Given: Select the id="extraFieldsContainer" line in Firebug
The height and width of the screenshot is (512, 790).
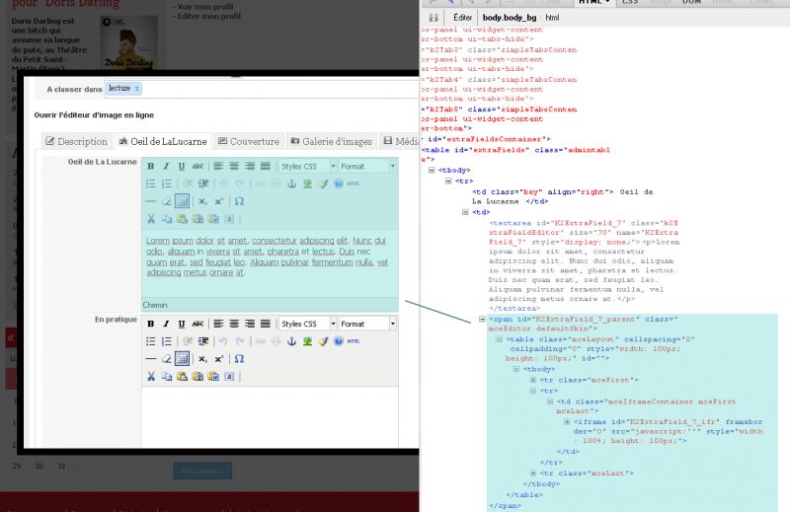Looking at the screenshot, I should [489, 139].
